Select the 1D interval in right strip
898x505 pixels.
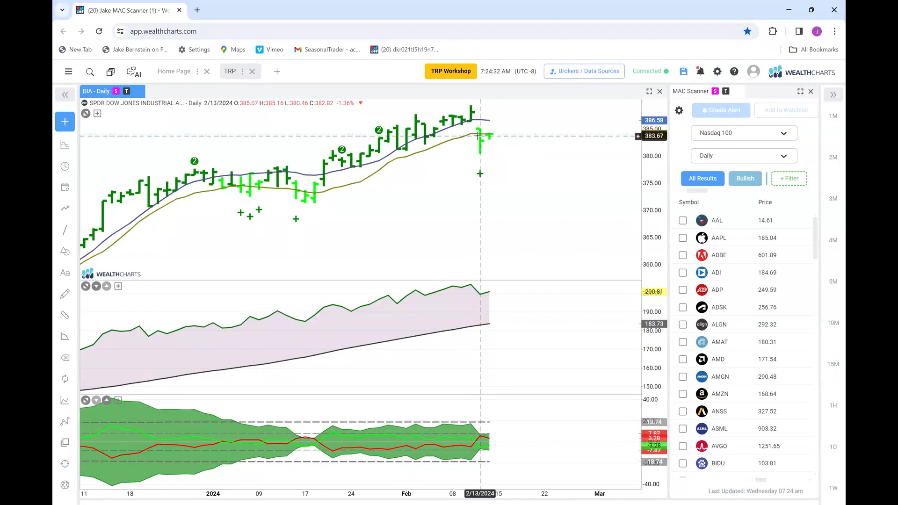pos(833,447)
